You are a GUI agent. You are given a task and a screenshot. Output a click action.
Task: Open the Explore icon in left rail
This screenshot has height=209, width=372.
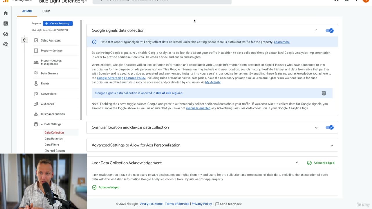[6, 34]
